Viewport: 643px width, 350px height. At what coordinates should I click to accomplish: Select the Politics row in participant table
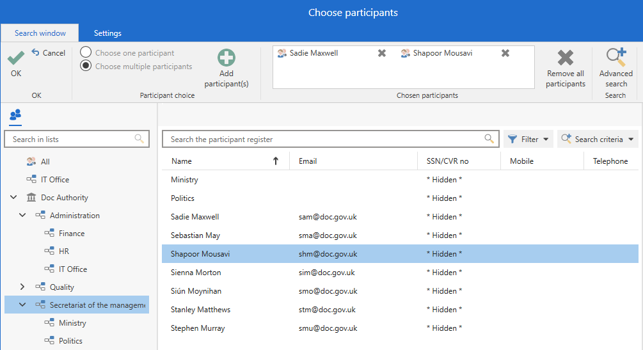click(401, 198)
